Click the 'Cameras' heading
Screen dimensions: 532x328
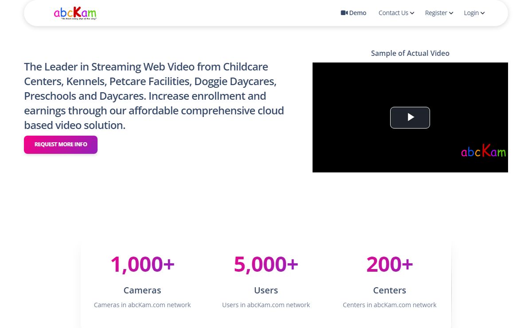142,290
